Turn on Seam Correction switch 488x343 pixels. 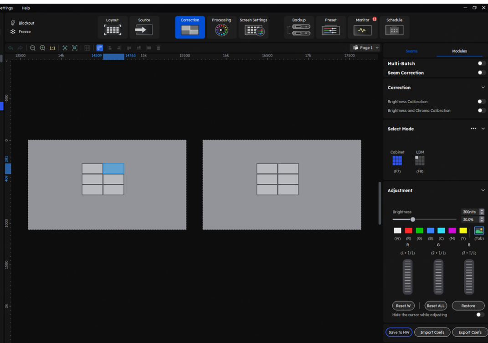click(481, 73)
